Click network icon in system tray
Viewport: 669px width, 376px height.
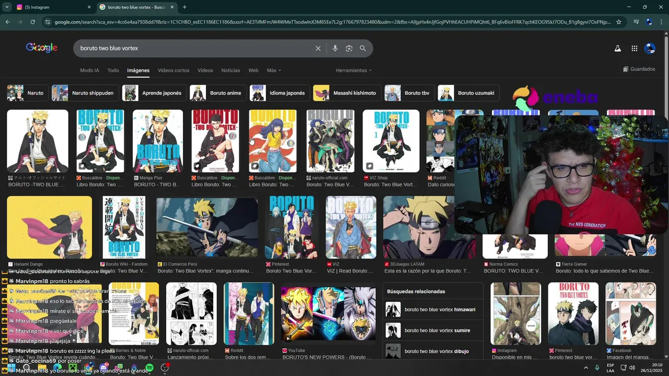pyautogui.click(x=624, y=368)
